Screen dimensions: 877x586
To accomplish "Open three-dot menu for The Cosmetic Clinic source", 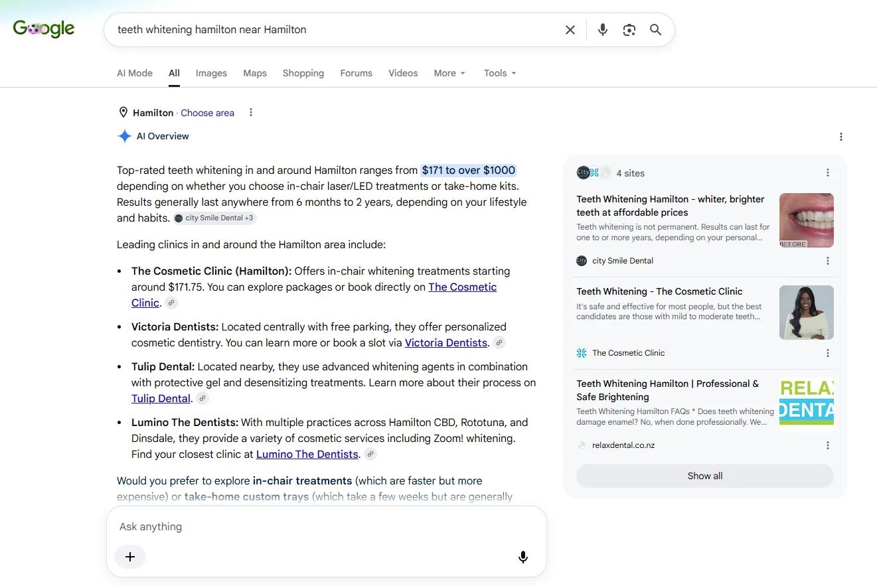I will (x=827, y=353).
